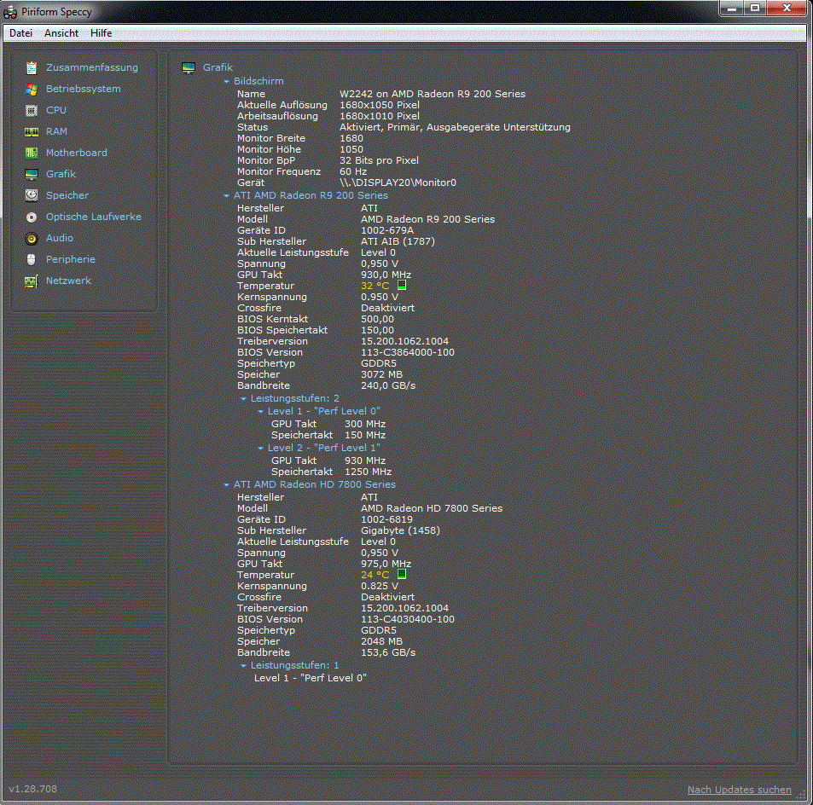Image resolution: width=813 pixels, height=805 pixels.
Task: Collapse Level 1 - "Perf Level 0" expandable node
Action: tap(261, 411)
